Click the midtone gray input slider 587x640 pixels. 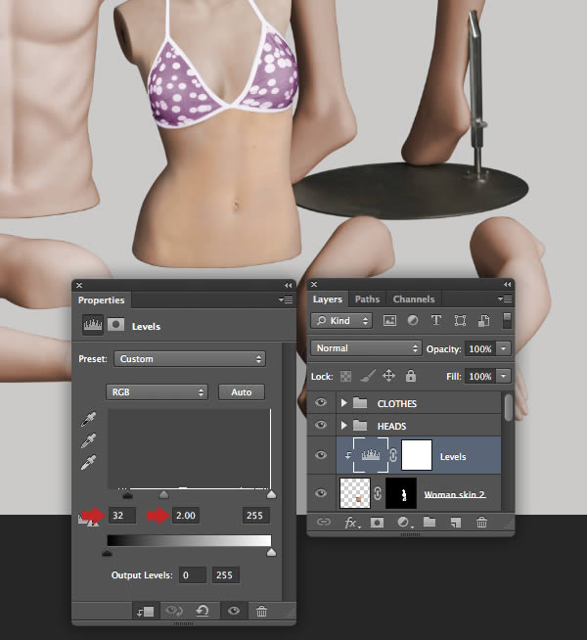point(163,495)
